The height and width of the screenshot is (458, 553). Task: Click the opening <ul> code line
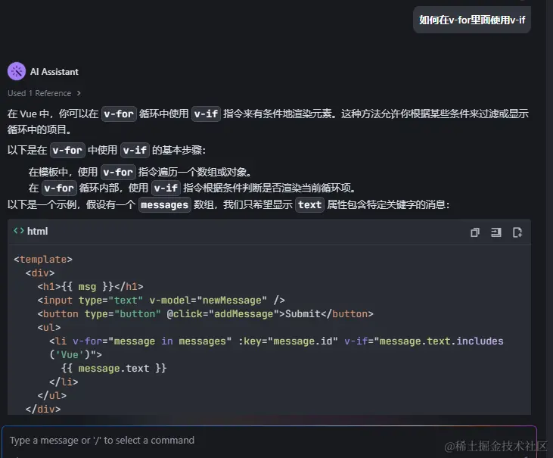point(49,328)
